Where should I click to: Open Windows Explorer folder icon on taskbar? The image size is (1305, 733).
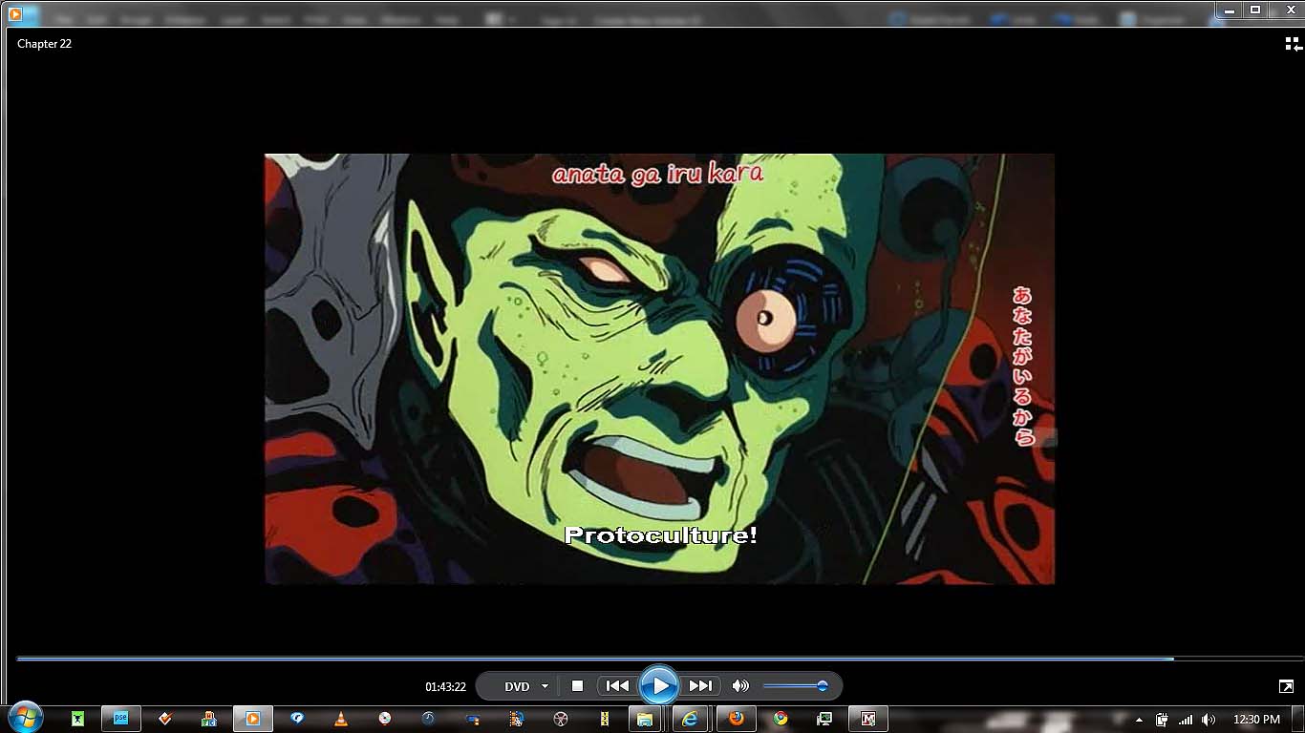(645, 719)
